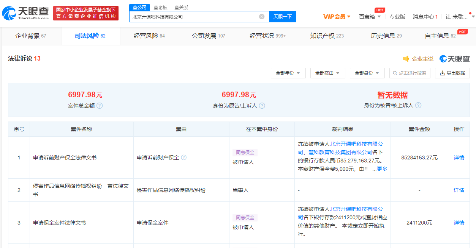Click the 在本案中身份 column header
476x248 pixels.
pyautogui.click(x=262, y=129)
